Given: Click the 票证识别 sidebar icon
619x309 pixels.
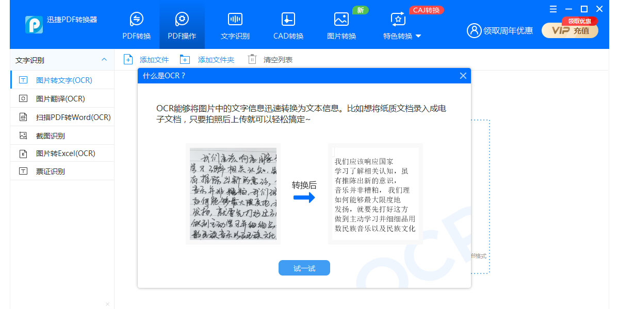Looking at the screenshot, I should tap(23, 171).
